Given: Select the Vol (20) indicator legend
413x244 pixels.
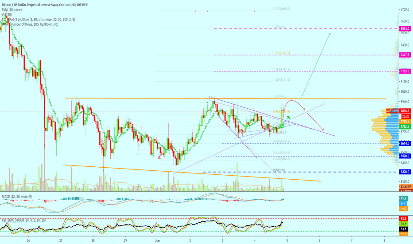Looking at the screenshot, I should 7,15.
